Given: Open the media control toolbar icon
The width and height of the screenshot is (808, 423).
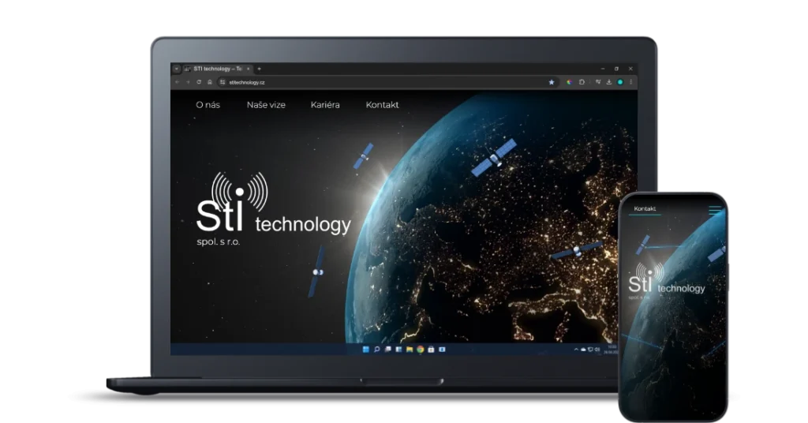Looking at the screenshot, I should (x=598, y=82).
